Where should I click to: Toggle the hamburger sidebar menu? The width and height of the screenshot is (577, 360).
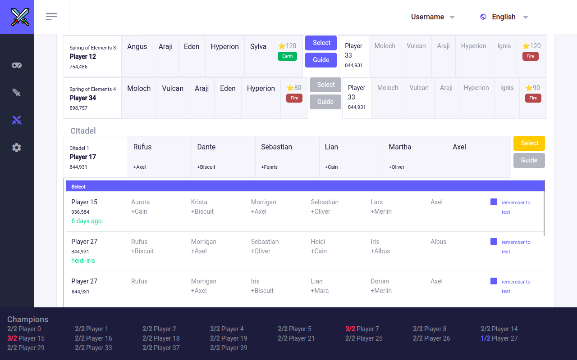tap(51, 17)
